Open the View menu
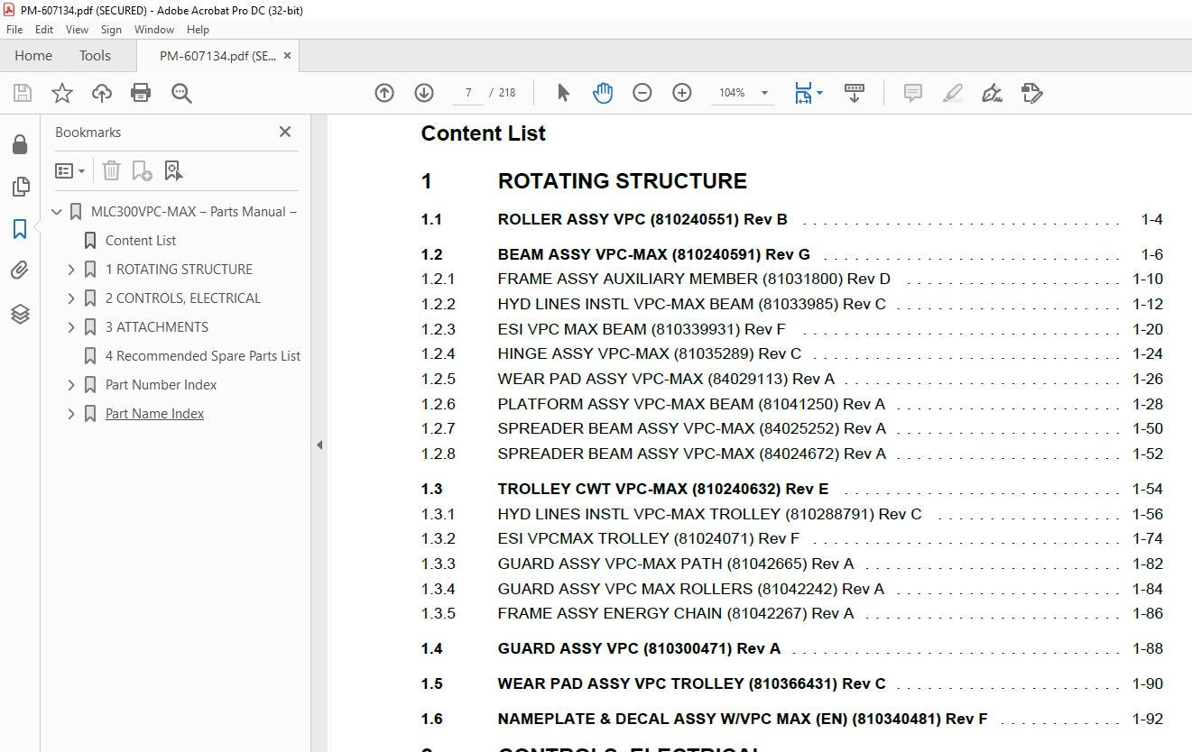Viewport: 1192px width, 752px height. tap(78, 30)
